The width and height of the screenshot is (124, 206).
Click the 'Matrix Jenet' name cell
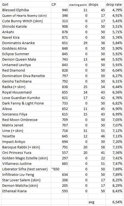pyautogui.click(x=26, y=125)
